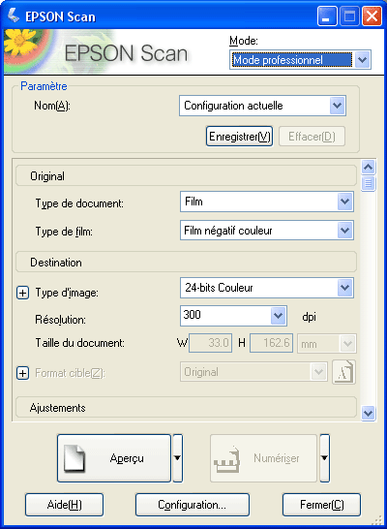This screenshot has height=529, width=387.
Task: Click the Fermer button
Action: coord(321,505)
